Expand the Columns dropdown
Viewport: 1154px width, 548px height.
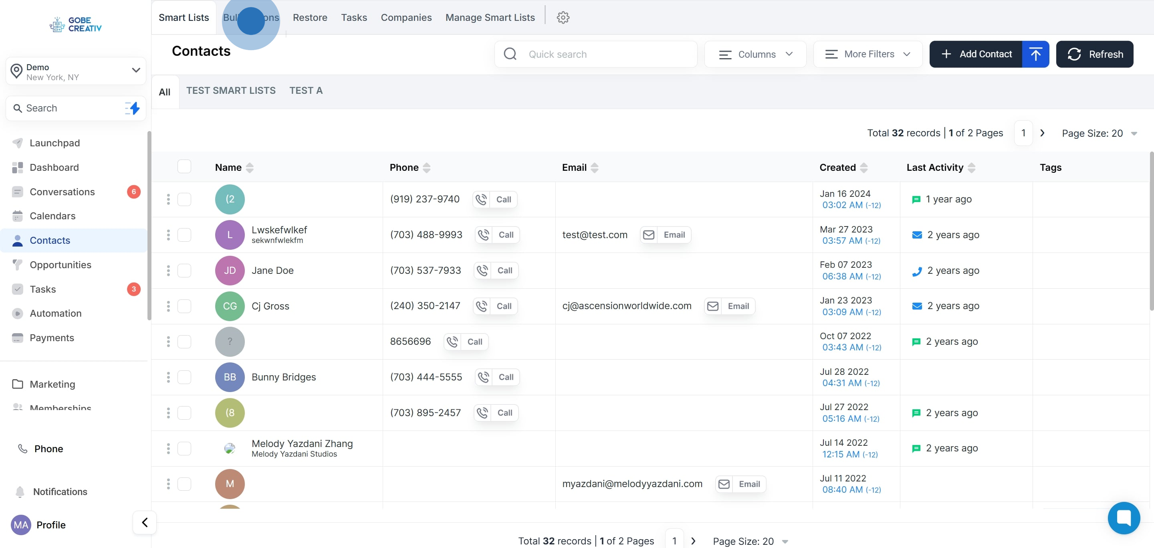tap(755, 54)
